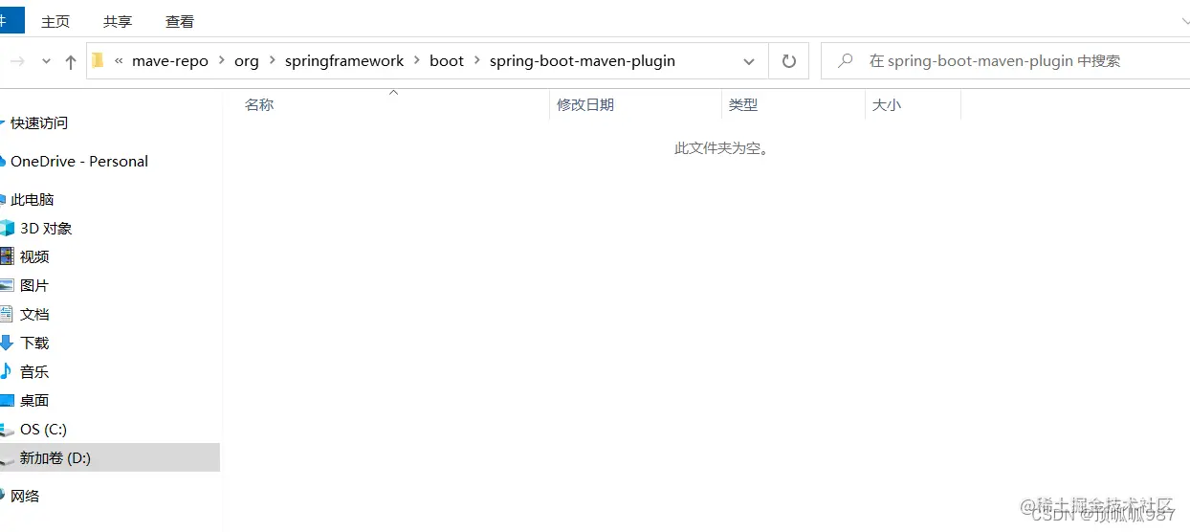Click the 图片 picture icon
The width and height of the screenshot is (1190, 532).
tap(7, 285)
